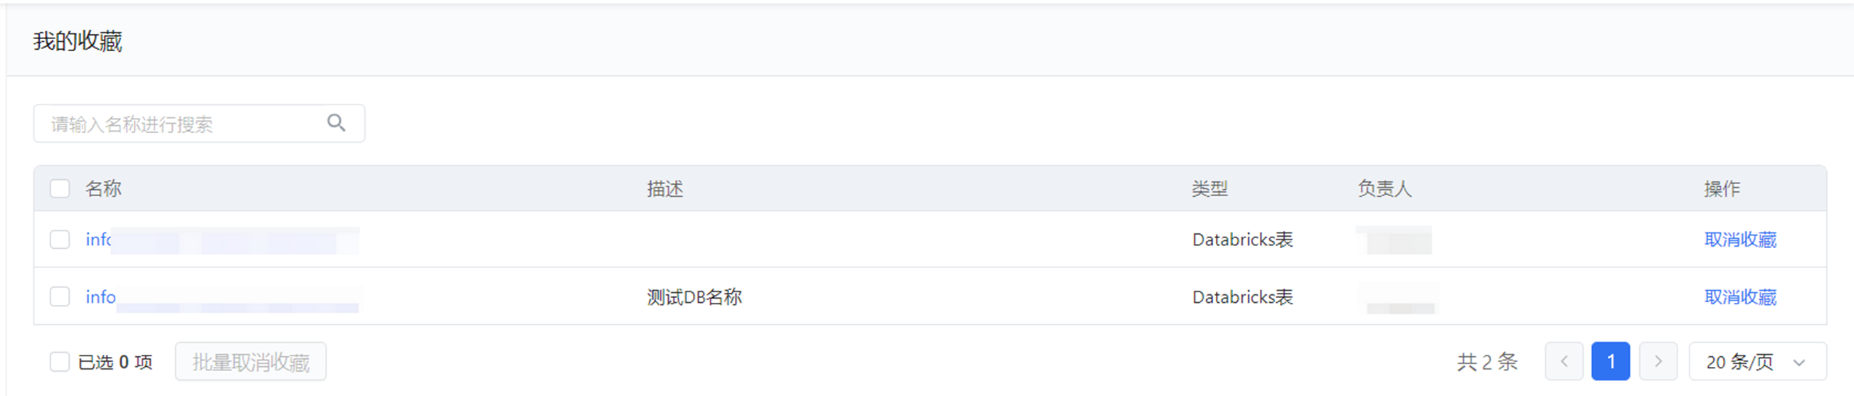Open the info link in the 测试DB名称 row
The image size is (1854, 396).
pyautogui.click(x=100, y=296)
